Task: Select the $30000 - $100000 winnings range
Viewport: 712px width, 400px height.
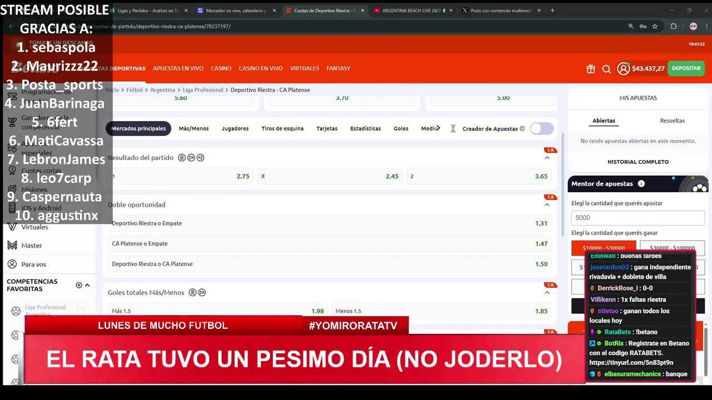Action: [673, 248]
